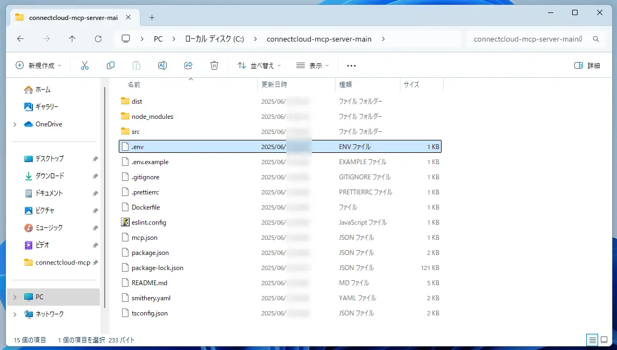617x350 pixels.
Task: Open Documents (ドキュメント) quick access
Action: coord(43,193)
